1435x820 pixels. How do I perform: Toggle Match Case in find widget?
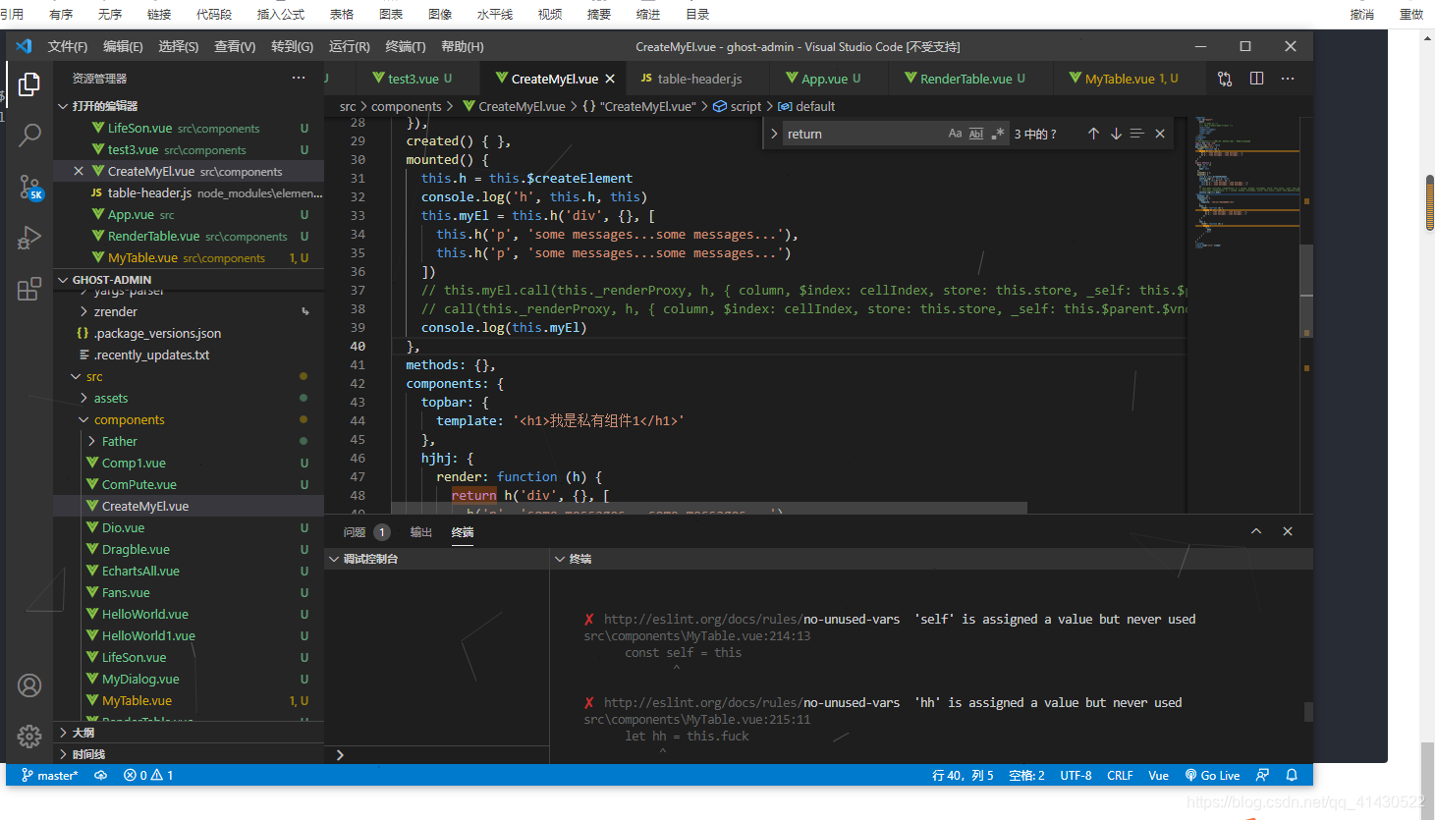click(x=955, y=134)
